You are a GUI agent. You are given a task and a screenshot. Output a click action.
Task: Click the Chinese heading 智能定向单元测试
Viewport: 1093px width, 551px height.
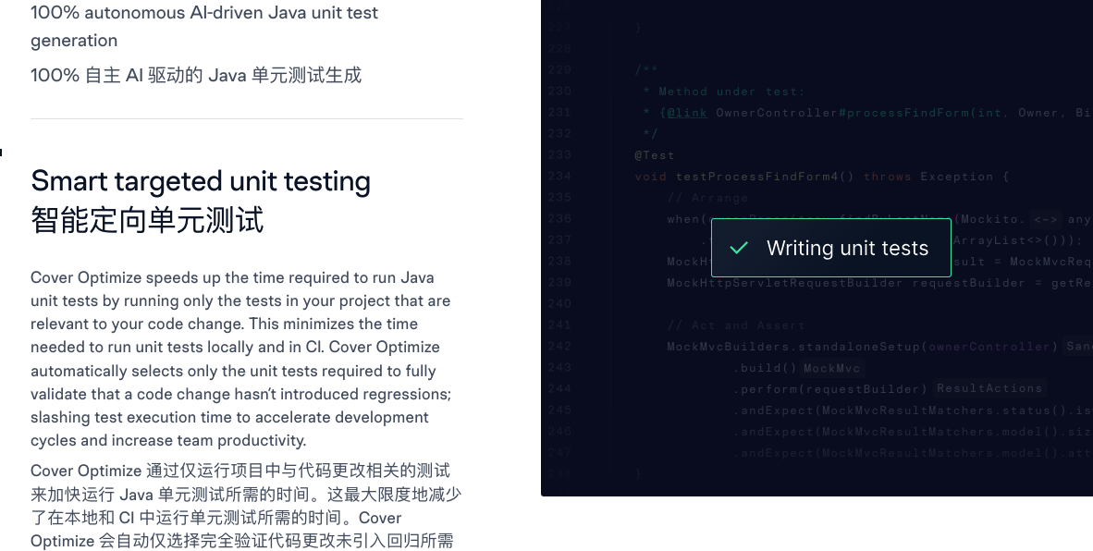pos(147,220)
